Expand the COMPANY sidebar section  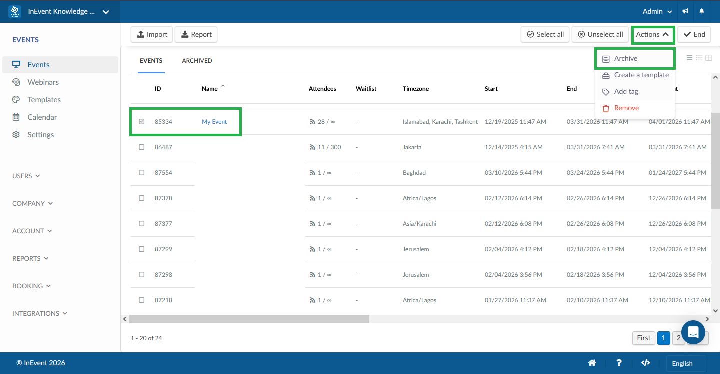pyautogui.click(x=33, y=203)
